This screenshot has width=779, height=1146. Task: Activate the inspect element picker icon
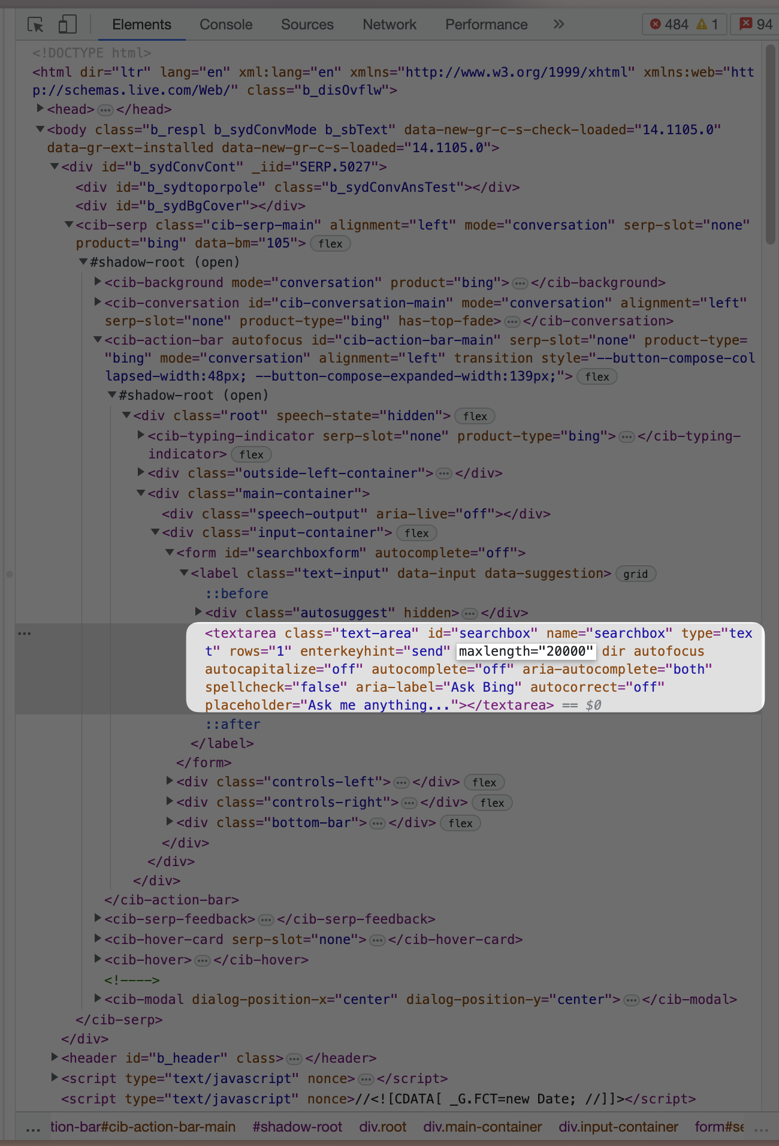coord(35,25)
